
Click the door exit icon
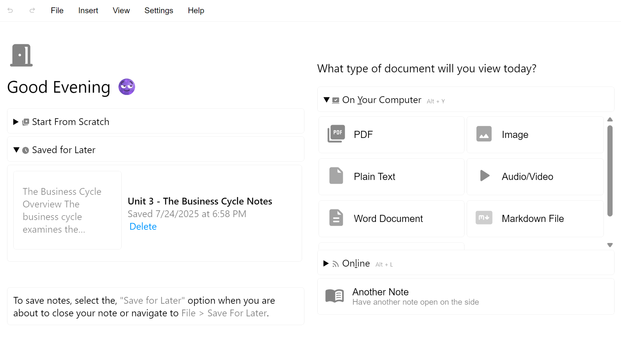point(21,55)
